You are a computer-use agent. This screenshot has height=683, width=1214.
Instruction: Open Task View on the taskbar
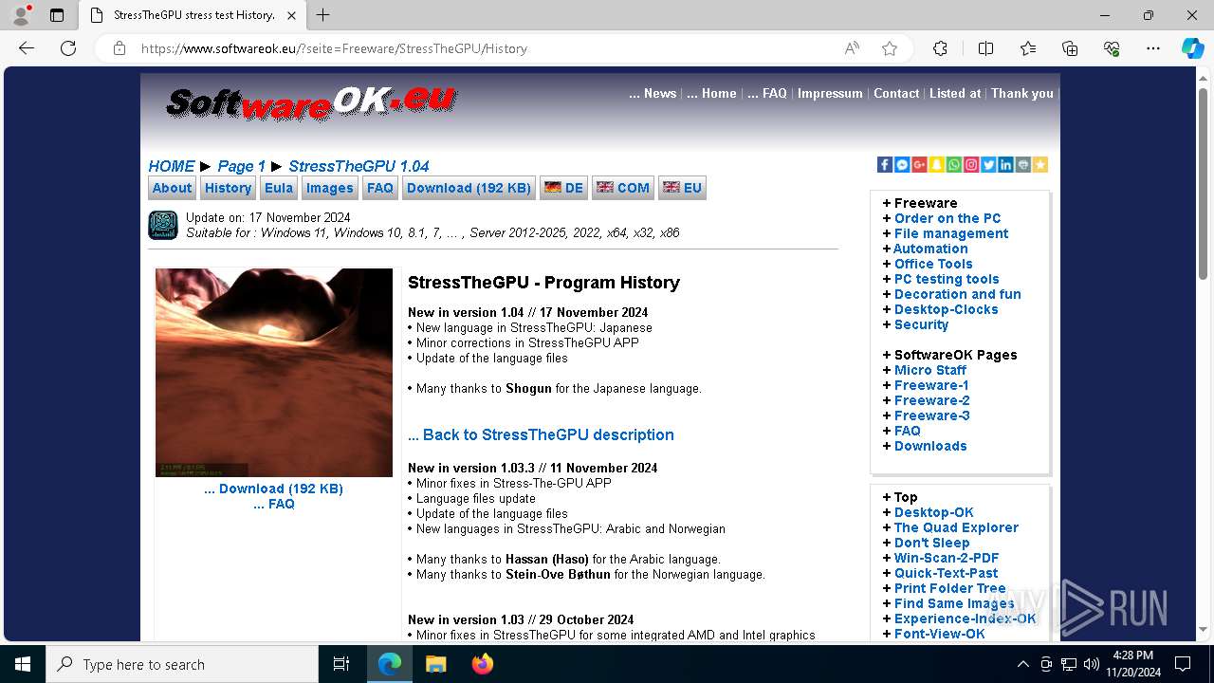point(341,664)
